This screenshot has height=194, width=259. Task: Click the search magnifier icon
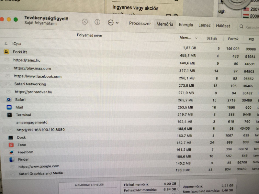point(241,27)
